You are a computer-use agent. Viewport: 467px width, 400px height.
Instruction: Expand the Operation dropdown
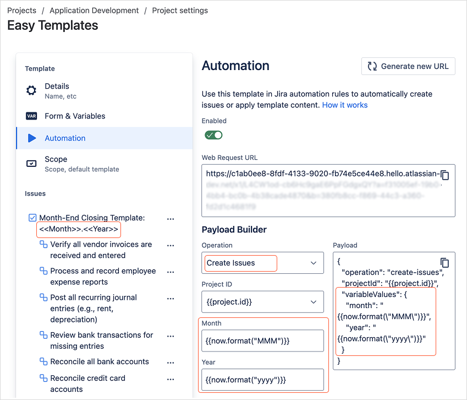click(262, 263)
